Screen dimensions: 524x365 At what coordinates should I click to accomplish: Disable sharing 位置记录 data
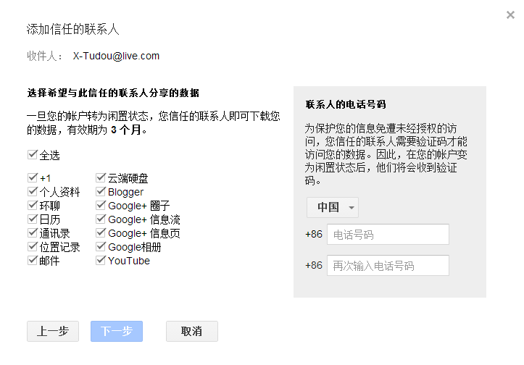pos(32,247)
